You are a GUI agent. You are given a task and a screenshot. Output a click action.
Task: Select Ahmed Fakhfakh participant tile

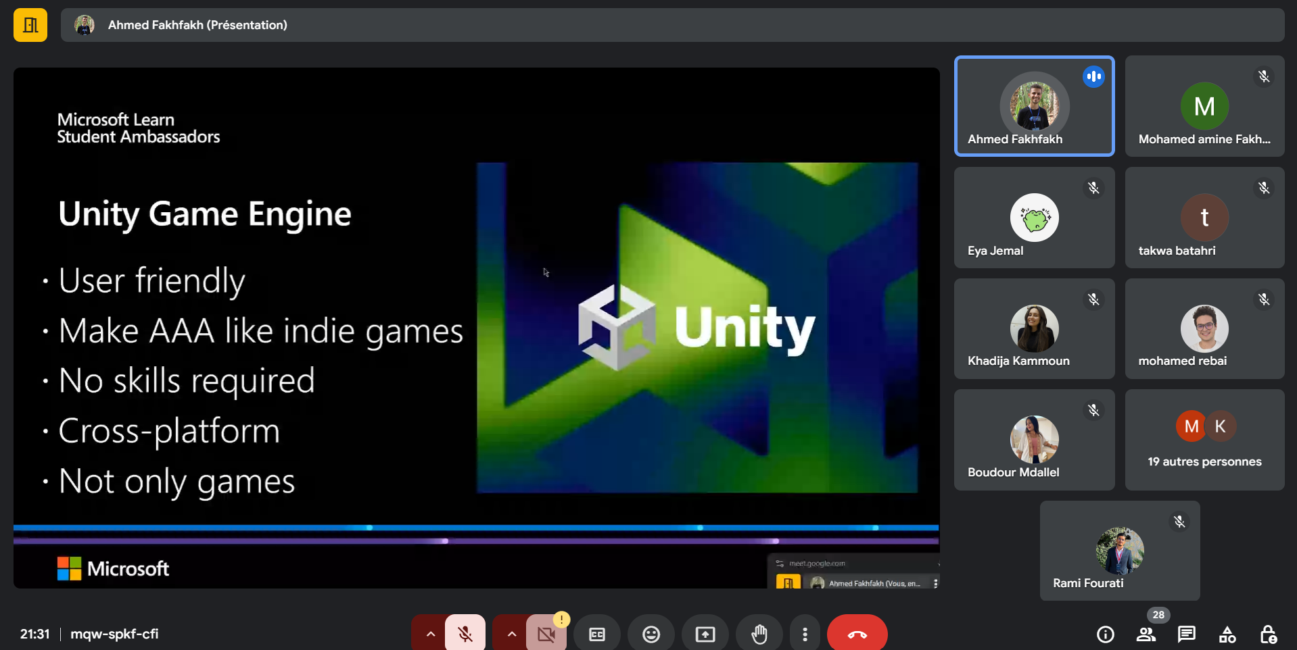[1034, 106]
